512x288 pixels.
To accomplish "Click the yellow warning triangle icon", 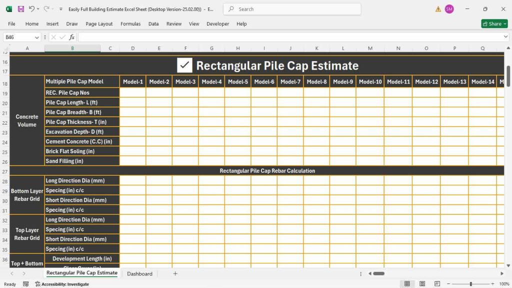I will point(438,9).
